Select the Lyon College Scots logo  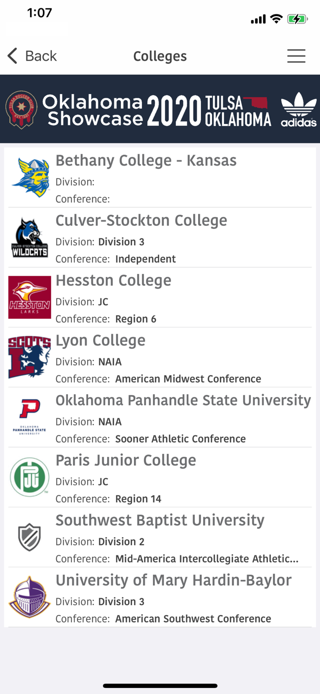[29, 357]
